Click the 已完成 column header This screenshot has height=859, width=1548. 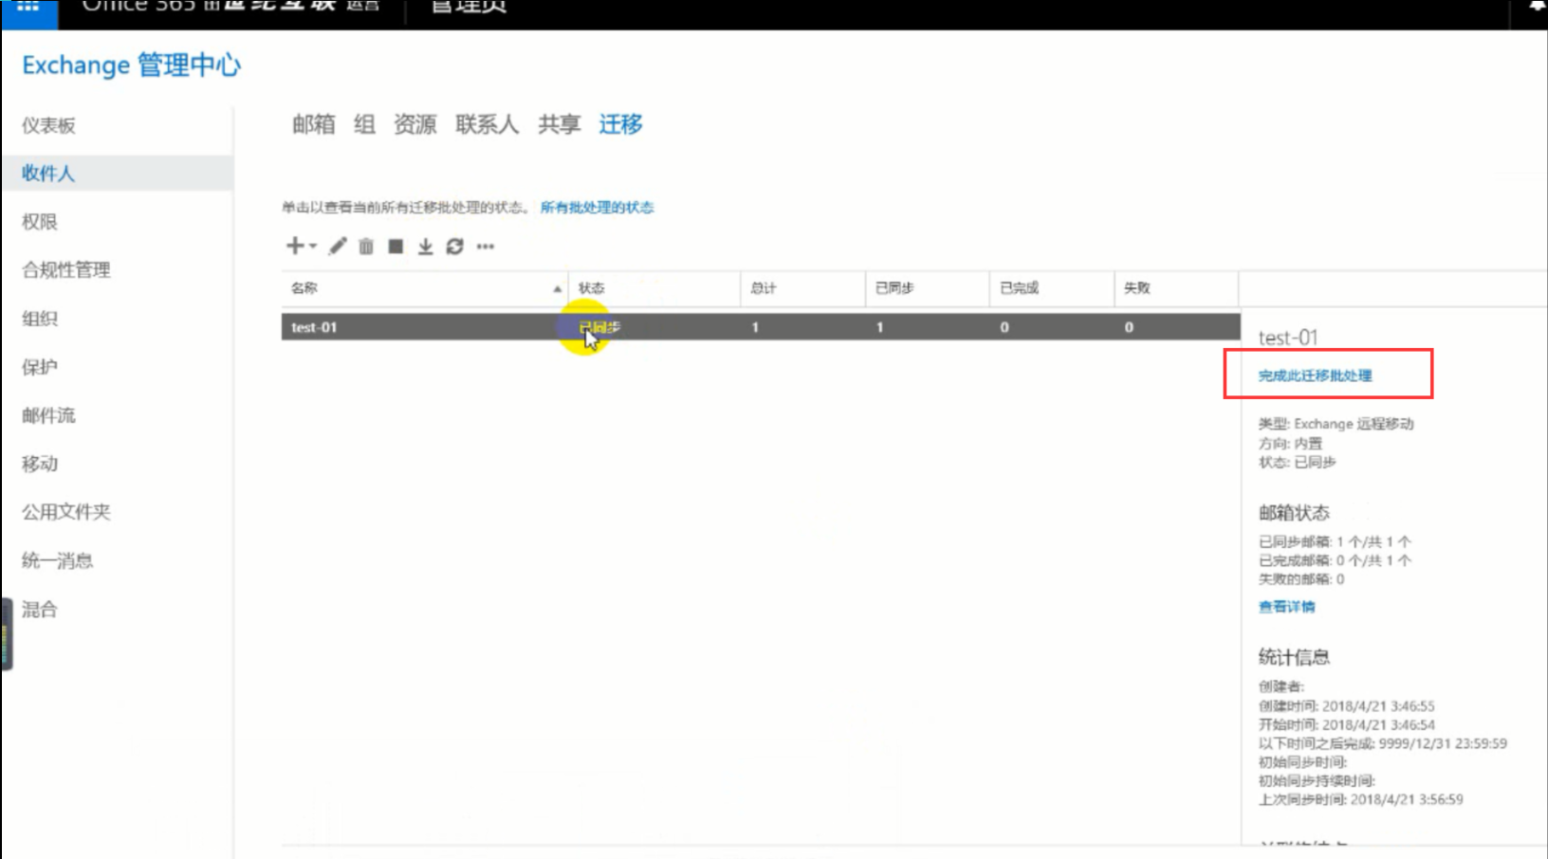pos(1051,288)
